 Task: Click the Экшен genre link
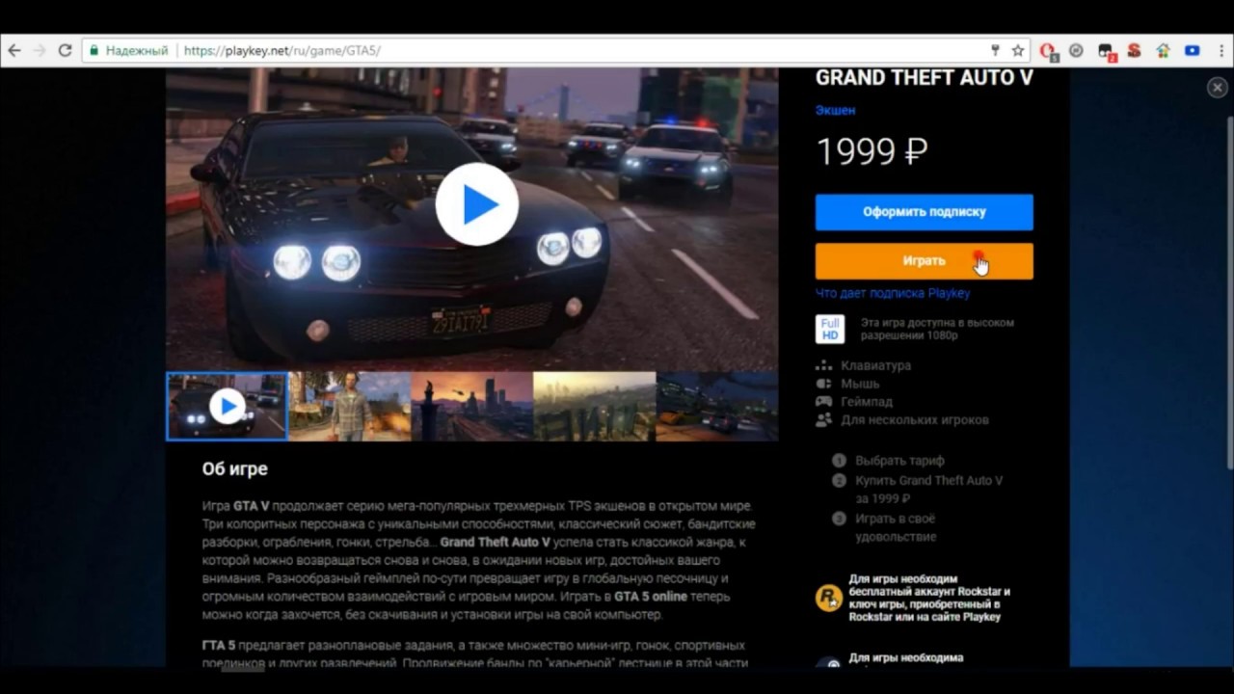point(835,110)
